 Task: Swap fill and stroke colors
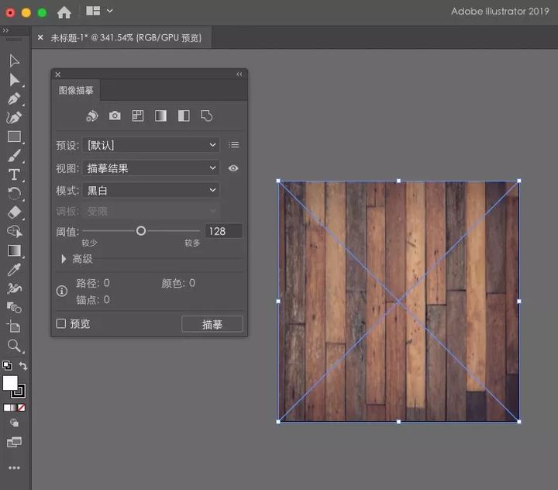(x=22, y=365)
